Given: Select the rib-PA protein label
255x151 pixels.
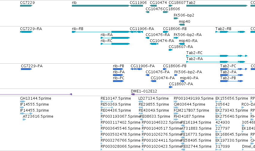Looking at the screenshot, I should pos(119,72).
